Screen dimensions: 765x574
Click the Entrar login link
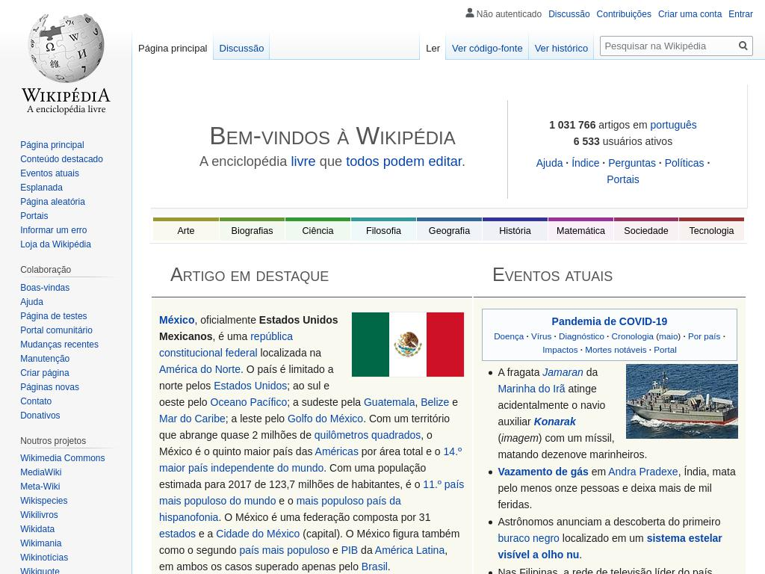740,14
